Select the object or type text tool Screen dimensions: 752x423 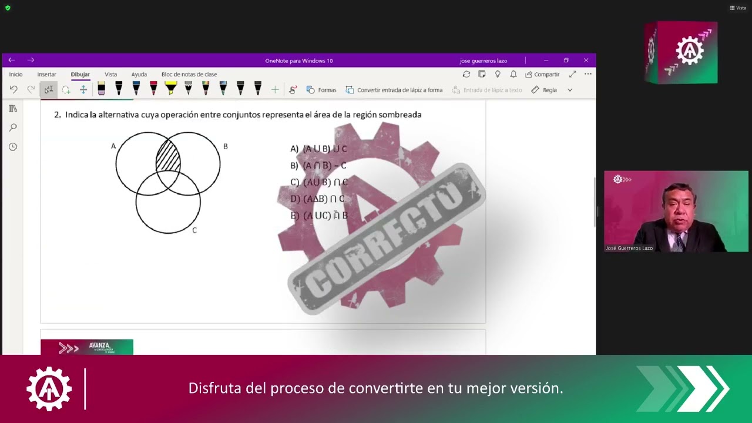point(49,90)
